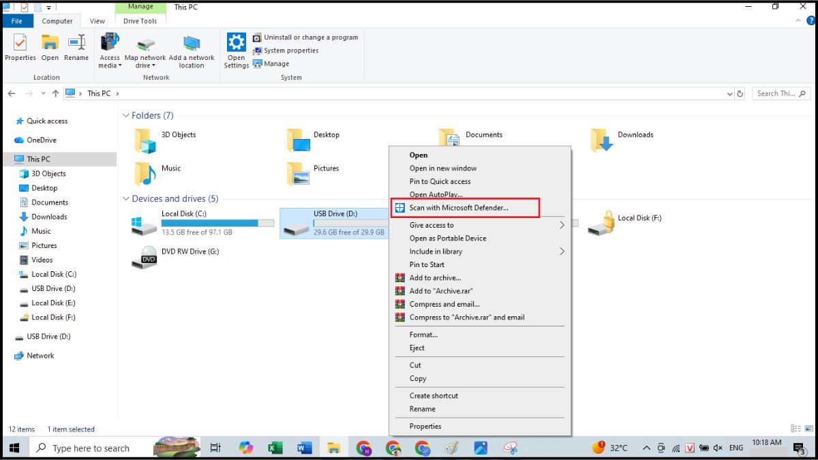This screenshot has height=460, width=818.
Task: Click Local Disk (C:) usage bar
Action: point(217,223)
